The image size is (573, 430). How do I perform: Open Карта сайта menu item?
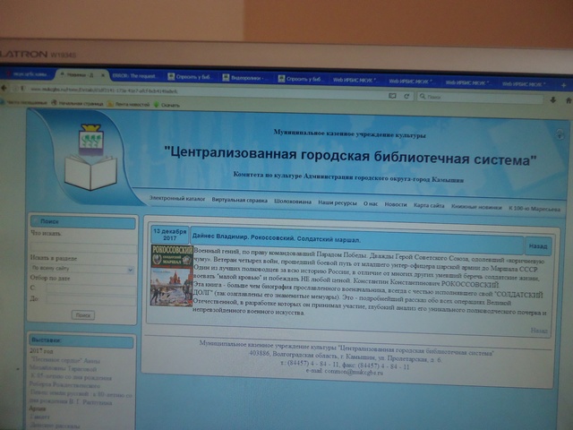pyautogui.click(x=429, y=205)
